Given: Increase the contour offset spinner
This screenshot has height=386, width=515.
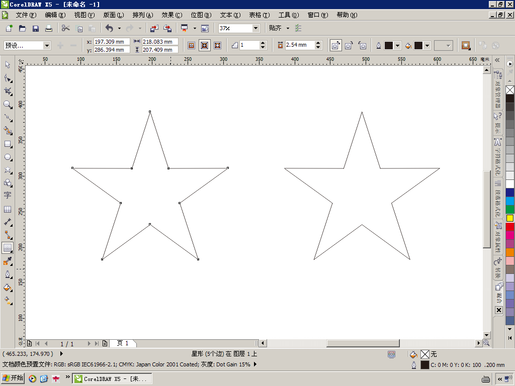Looking at the screenshot, I should point(318,43).
